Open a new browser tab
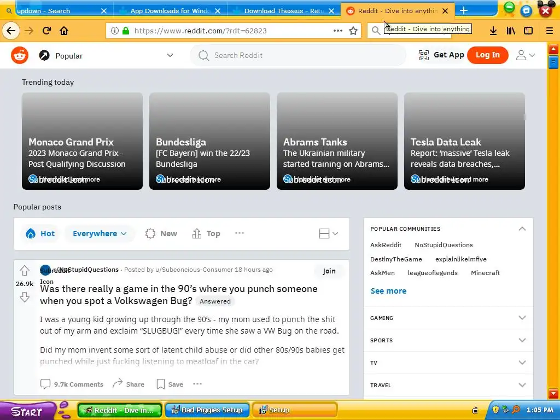Image resolution: width=560 pixels, height=420 pixels. pyautogui.click(x=464, y=11)
